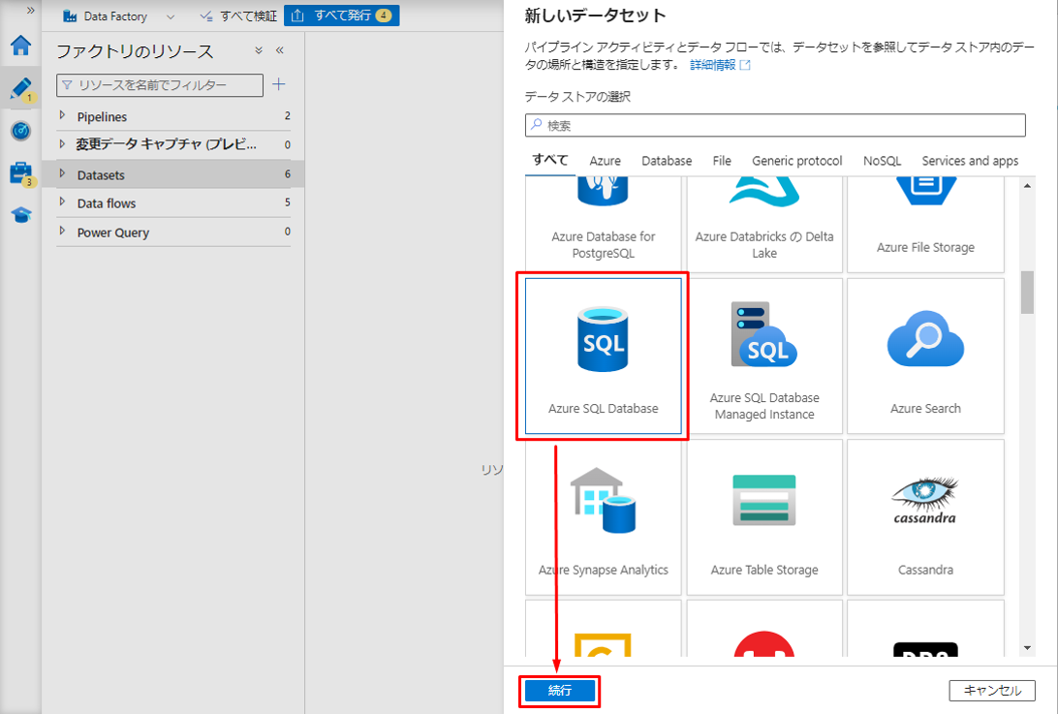Open the Monitor gauge icon
This screenshot has height=714, width=1058.
coord(20,131)
